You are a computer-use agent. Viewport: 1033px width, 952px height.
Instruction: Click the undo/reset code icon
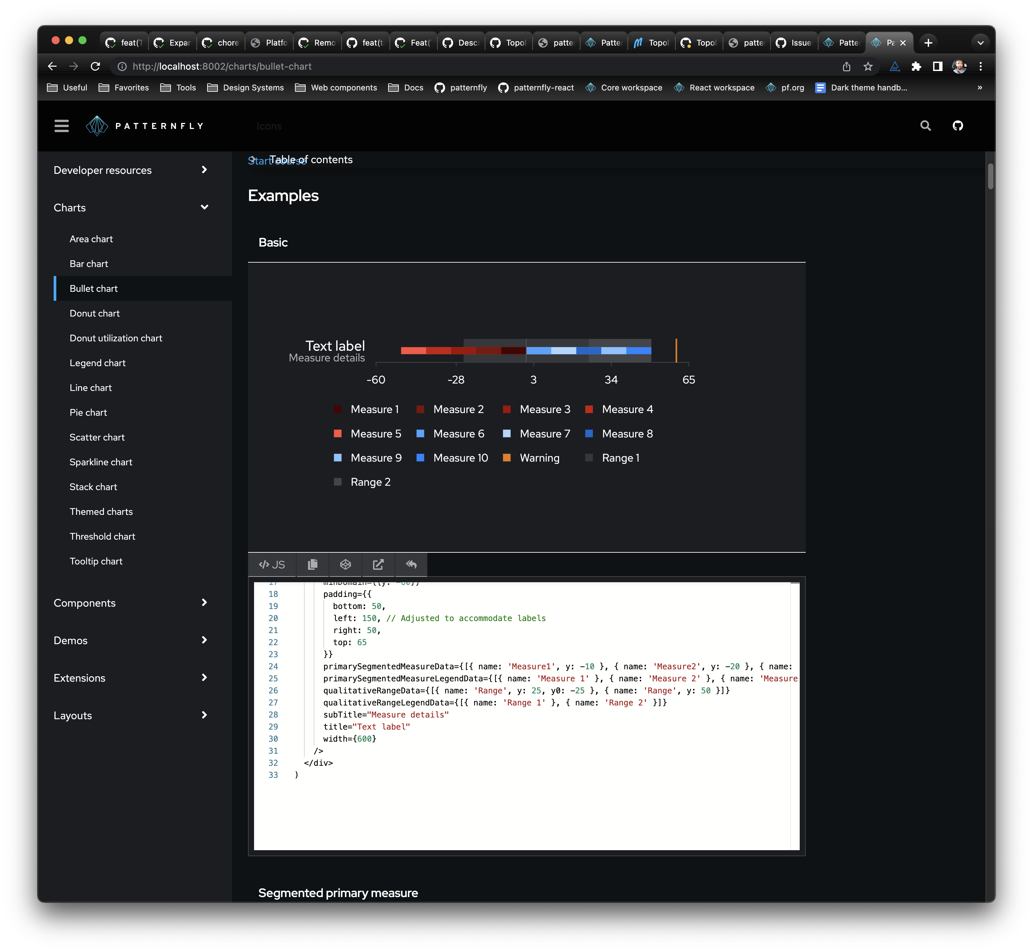pos(411,565)
